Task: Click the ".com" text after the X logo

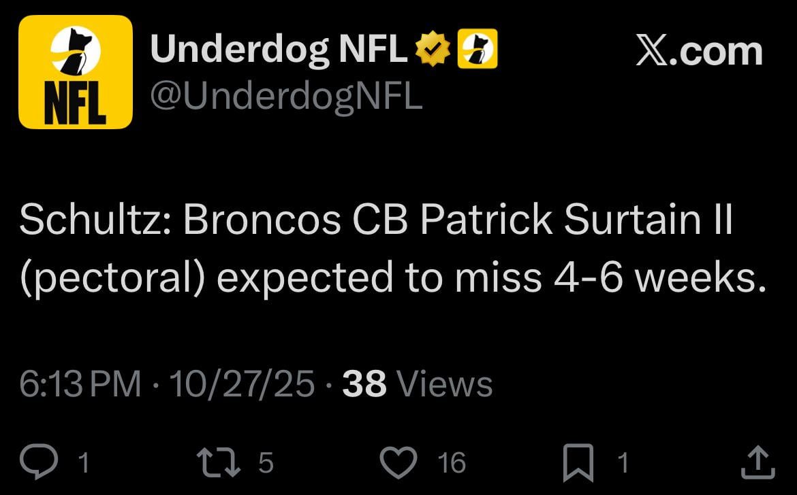Action: (x=715, y=52)
